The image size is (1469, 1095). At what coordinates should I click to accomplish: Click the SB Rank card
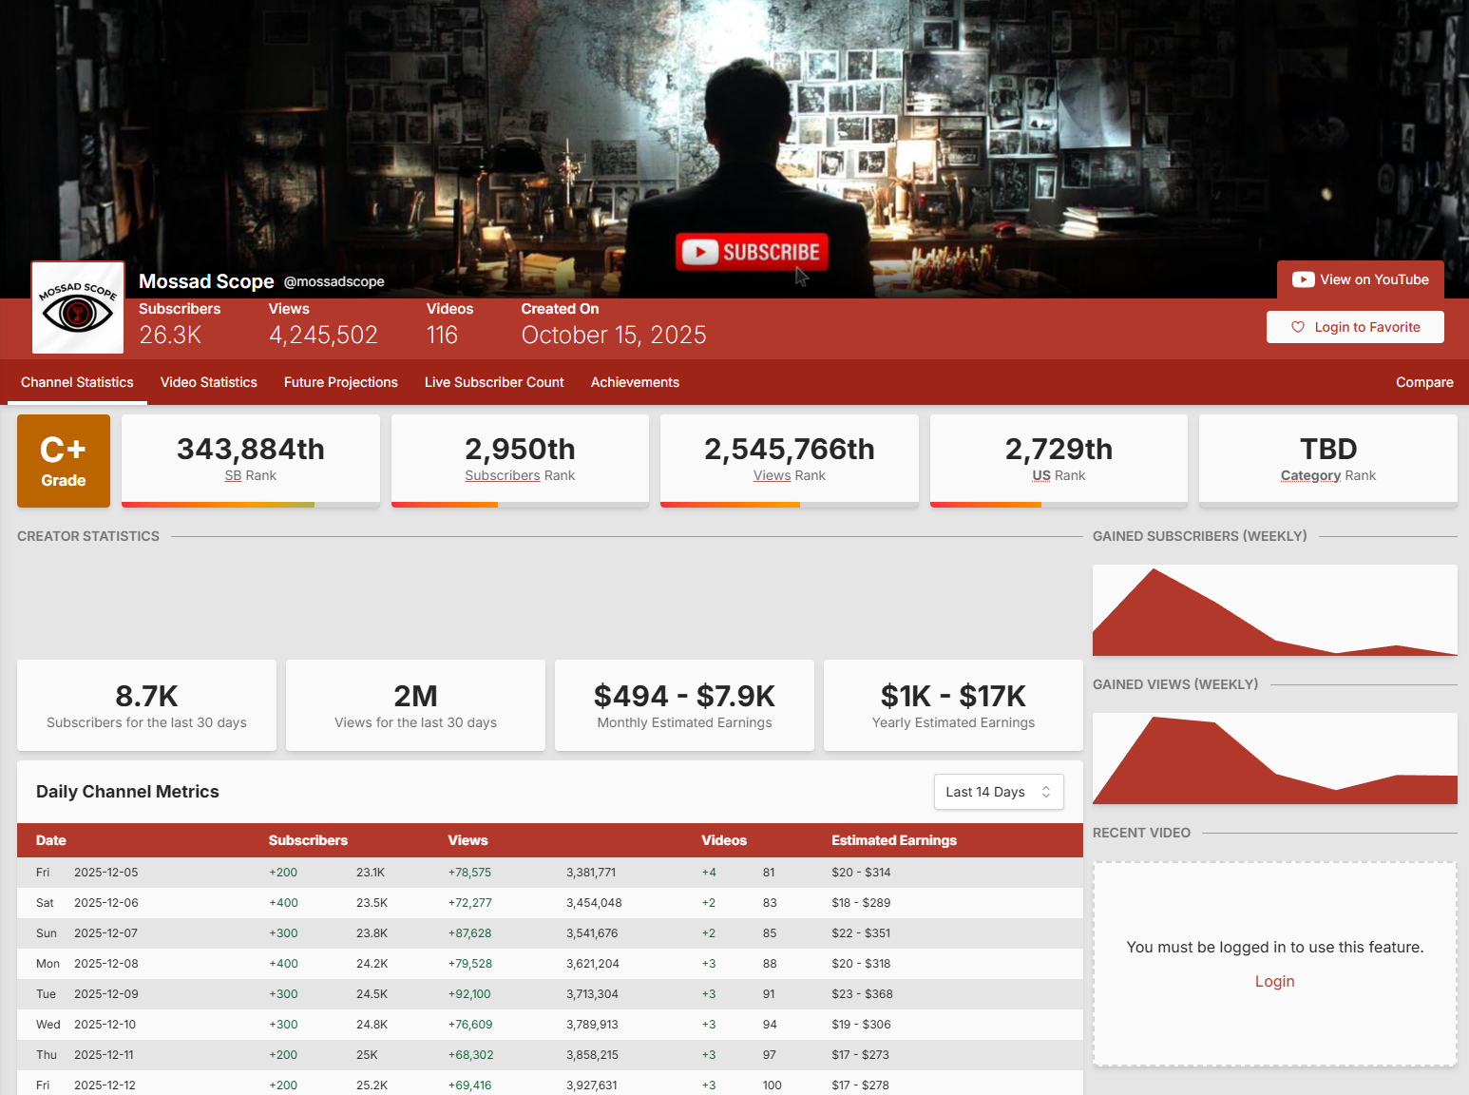[251, 460]
